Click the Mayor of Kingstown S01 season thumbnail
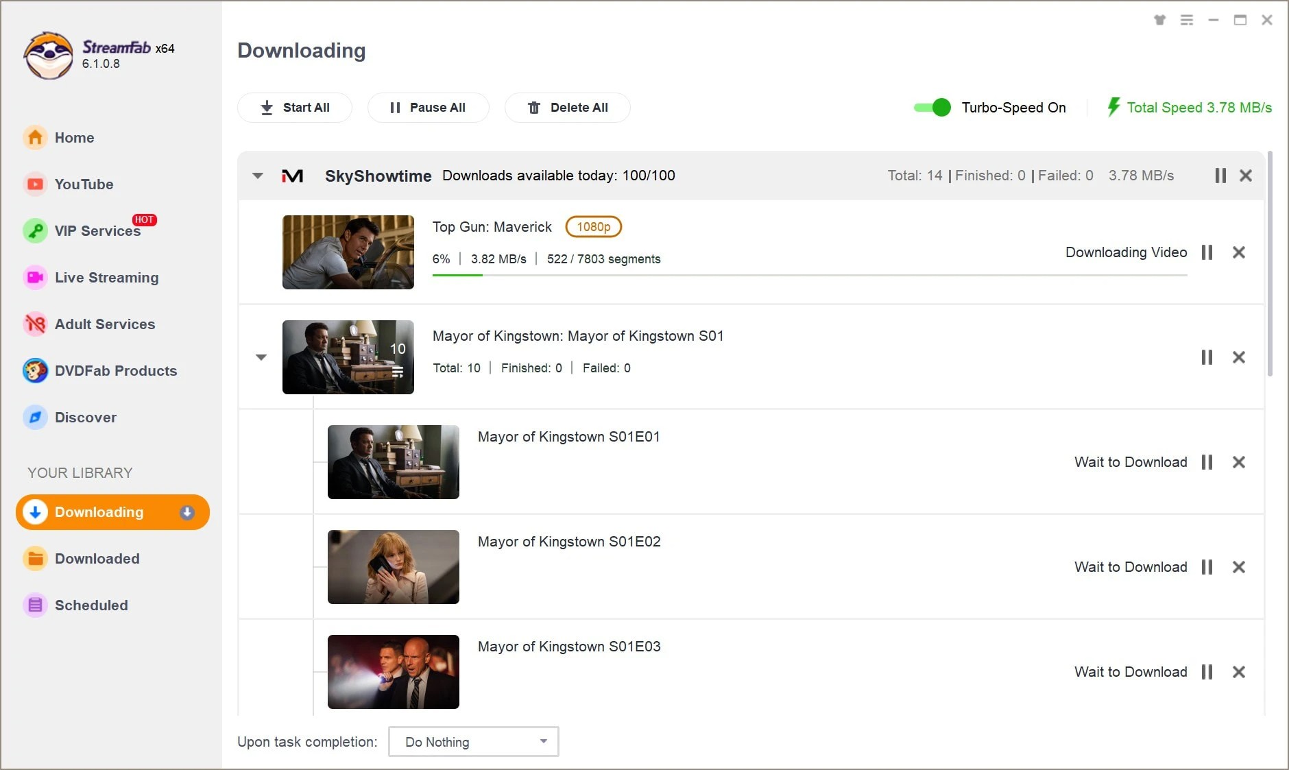This screenshot has width=1289, height=770. pos(348,357)
